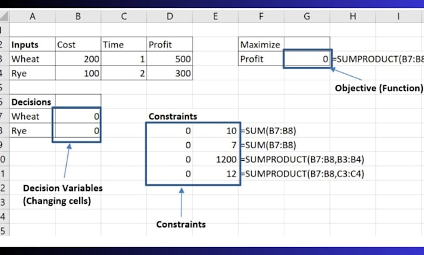
Task: Select Rye profit value 300
Action: point(170,73)
